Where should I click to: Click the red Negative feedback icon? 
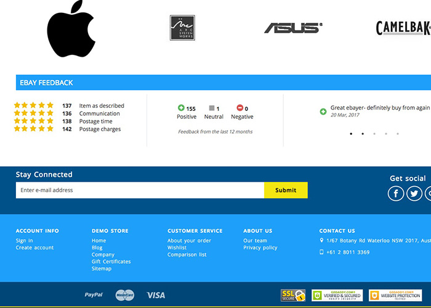[240, 108]
